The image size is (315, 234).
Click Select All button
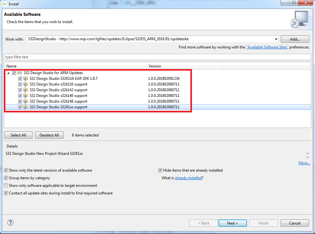click(18, 135)
